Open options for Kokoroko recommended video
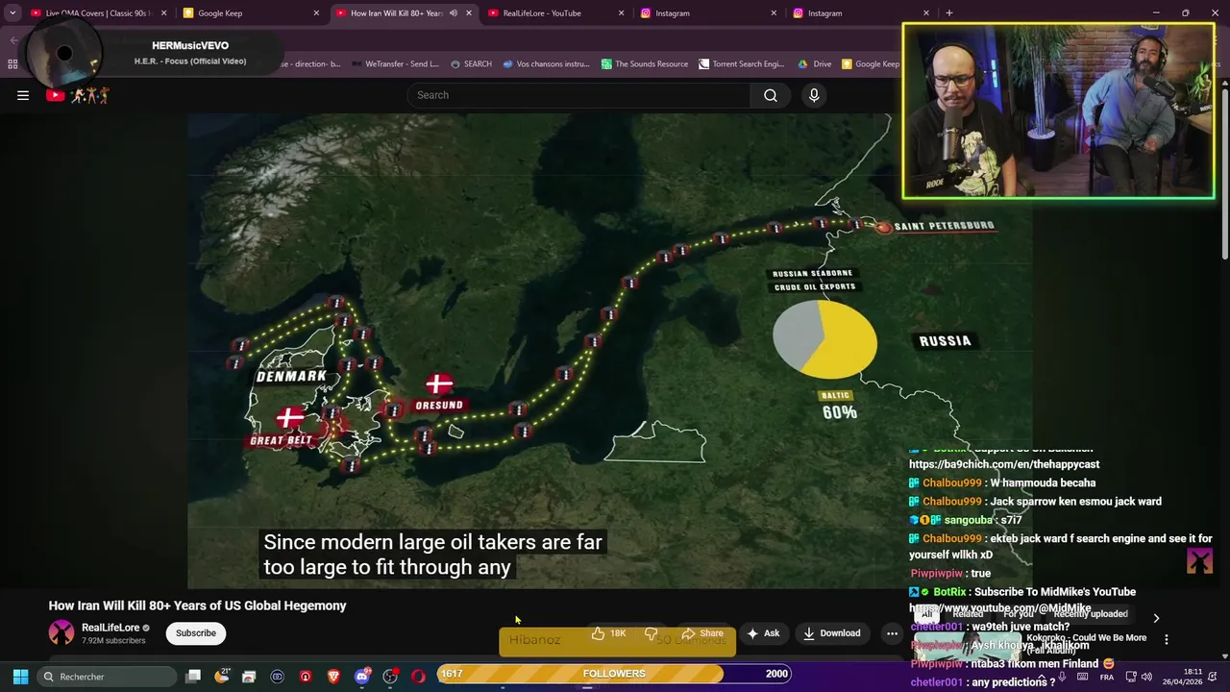 1167,639
